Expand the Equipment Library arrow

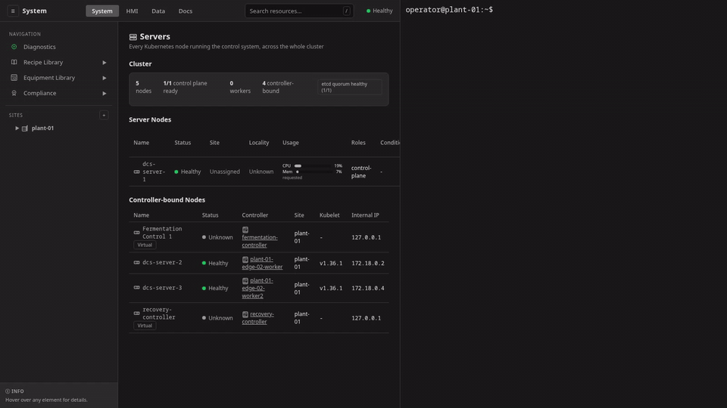105,78
